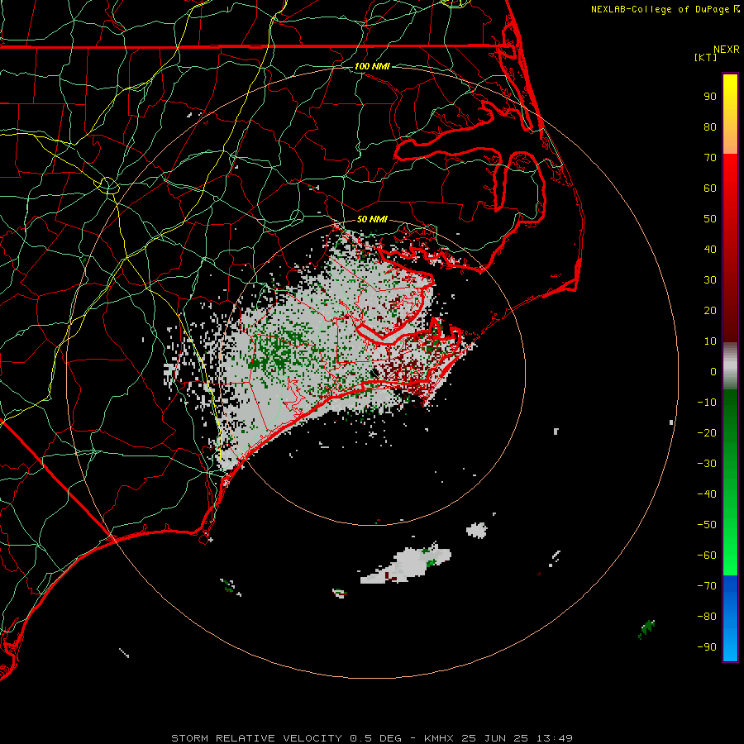Click the 25 JUN 25 date in caption
744x744 pixels.
tap(495, 738)
